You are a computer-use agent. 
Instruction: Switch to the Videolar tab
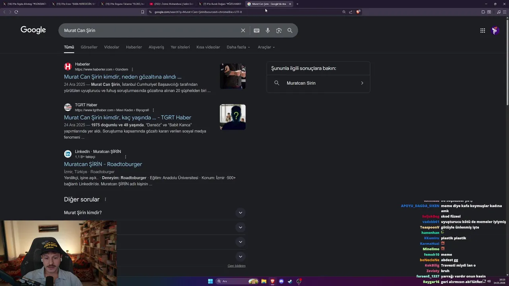[x=112, y=47]
